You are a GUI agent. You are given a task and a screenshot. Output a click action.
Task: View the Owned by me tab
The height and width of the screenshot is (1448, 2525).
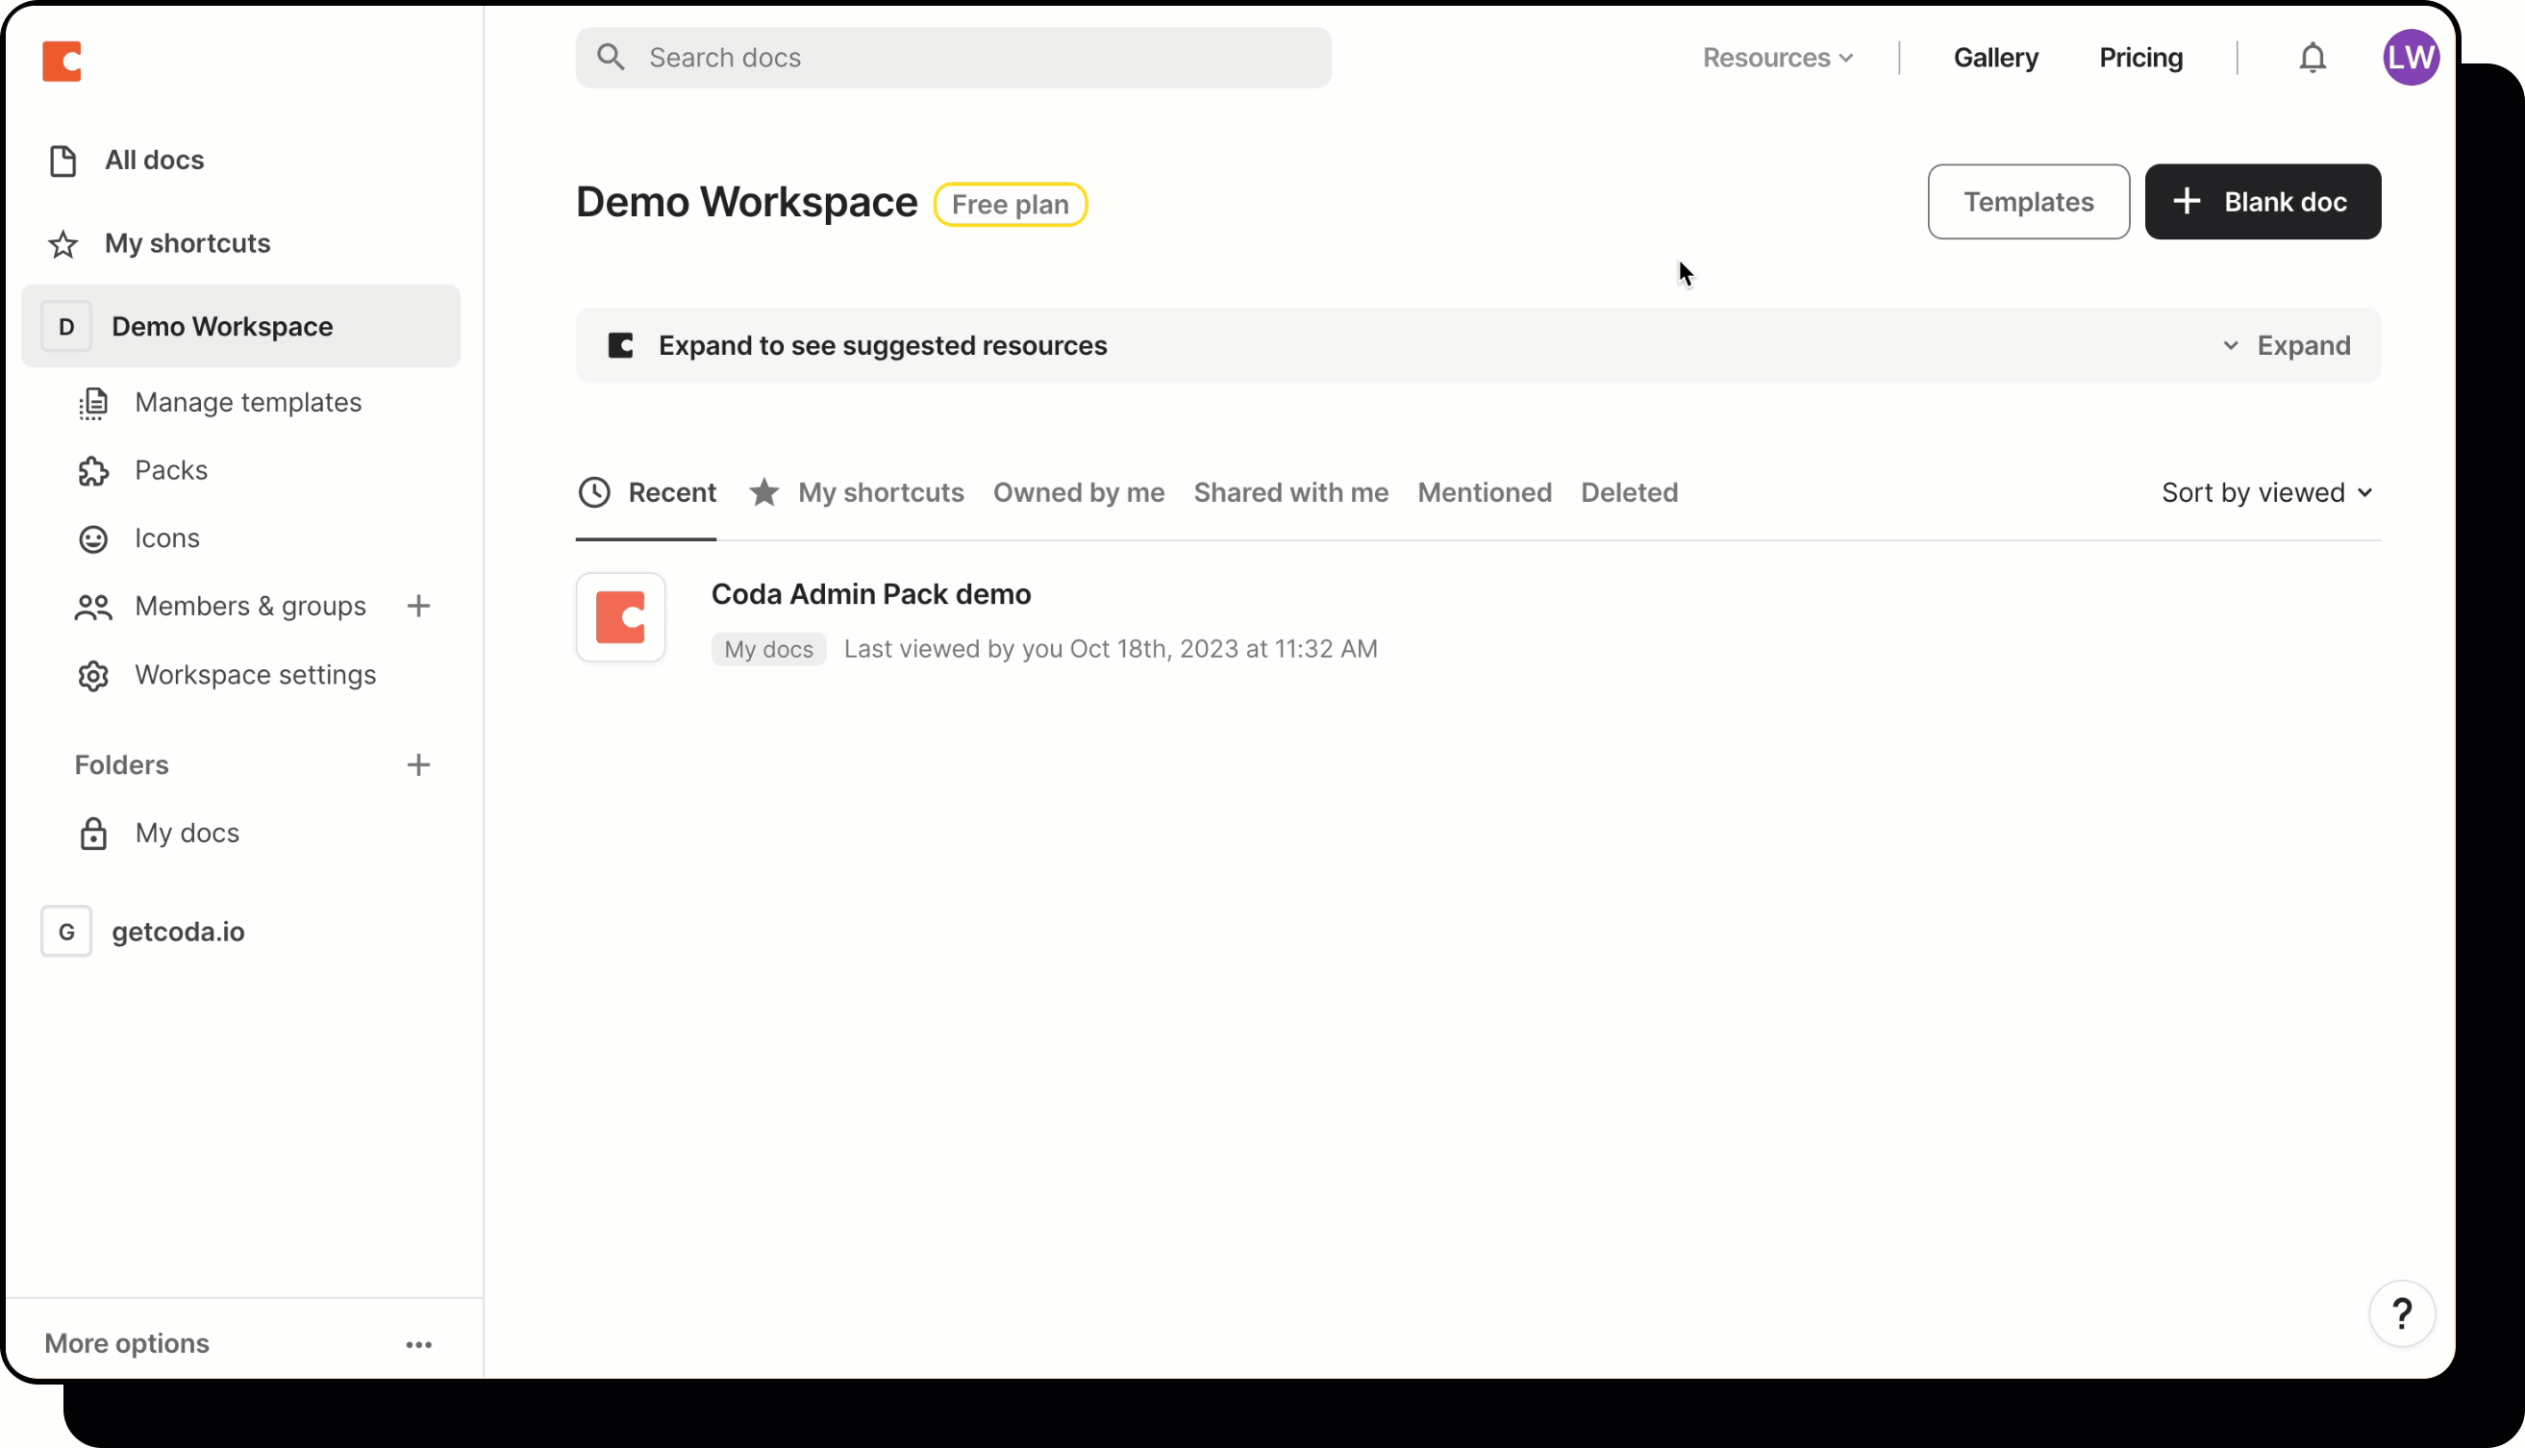click(1079, 491)
